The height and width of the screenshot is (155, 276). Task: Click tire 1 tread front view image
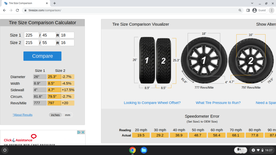coord(147,60)
